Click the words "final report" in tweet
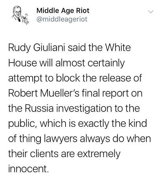 pos(105,93)
